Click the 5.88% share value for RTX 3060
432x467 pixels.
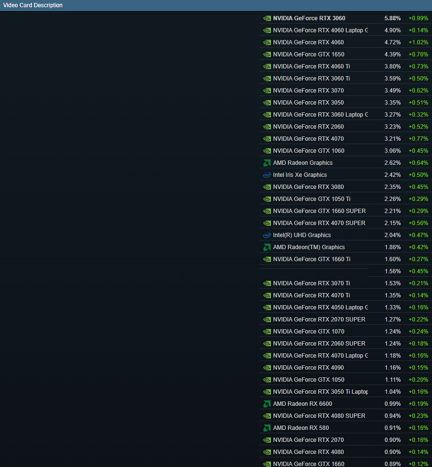coord(392,18)
